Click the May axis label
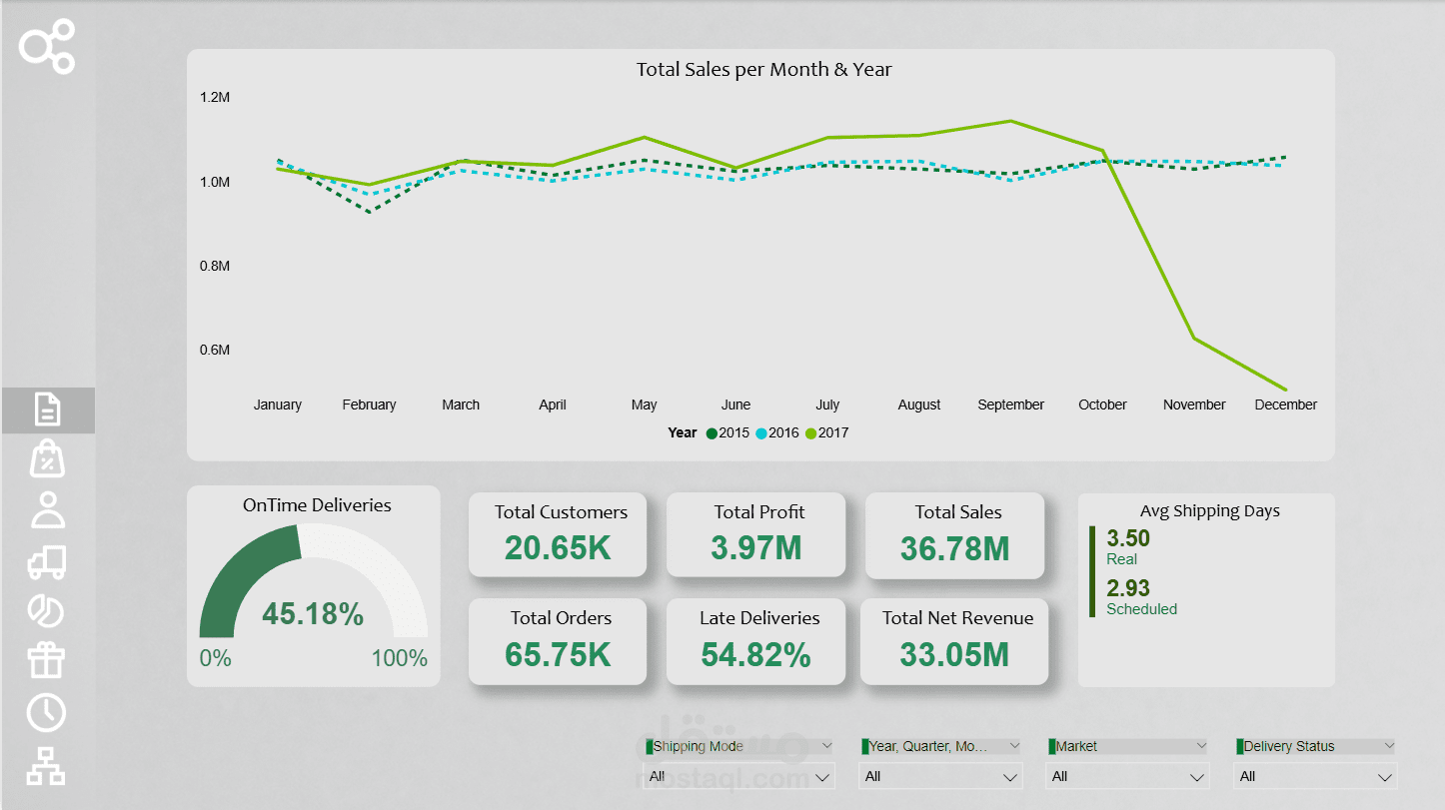The height and width of the screenshot is (810, 1445). point(645,405)
